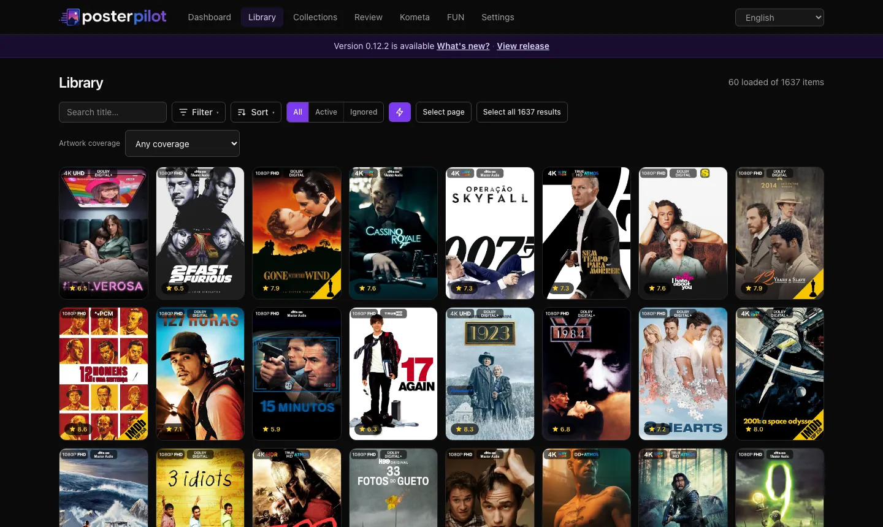Switch to the Active items toggle
Screen dimensions: 883x527
[326, 112]
